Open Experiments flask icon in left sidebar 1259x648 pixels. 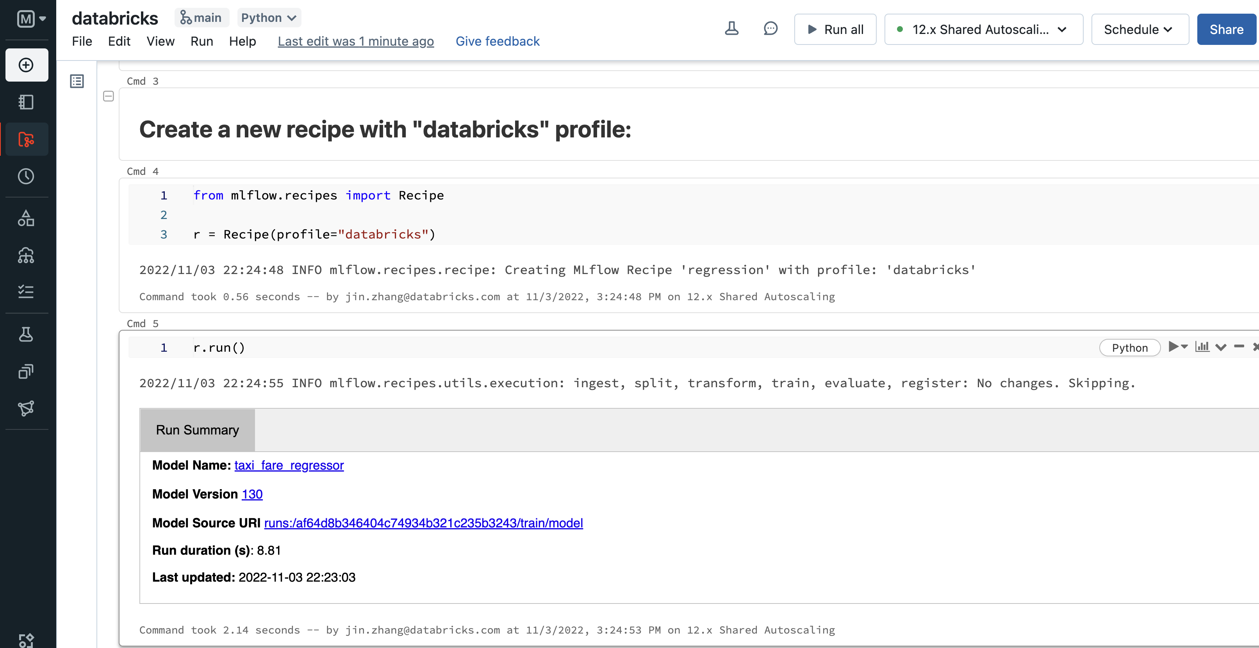click(x=27, y=334)
